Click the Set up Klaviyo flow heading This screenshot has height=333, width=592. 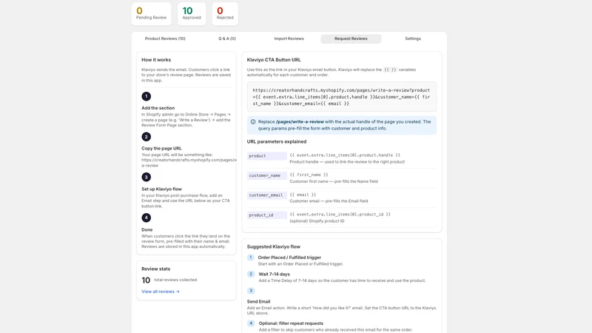[161, 189]
